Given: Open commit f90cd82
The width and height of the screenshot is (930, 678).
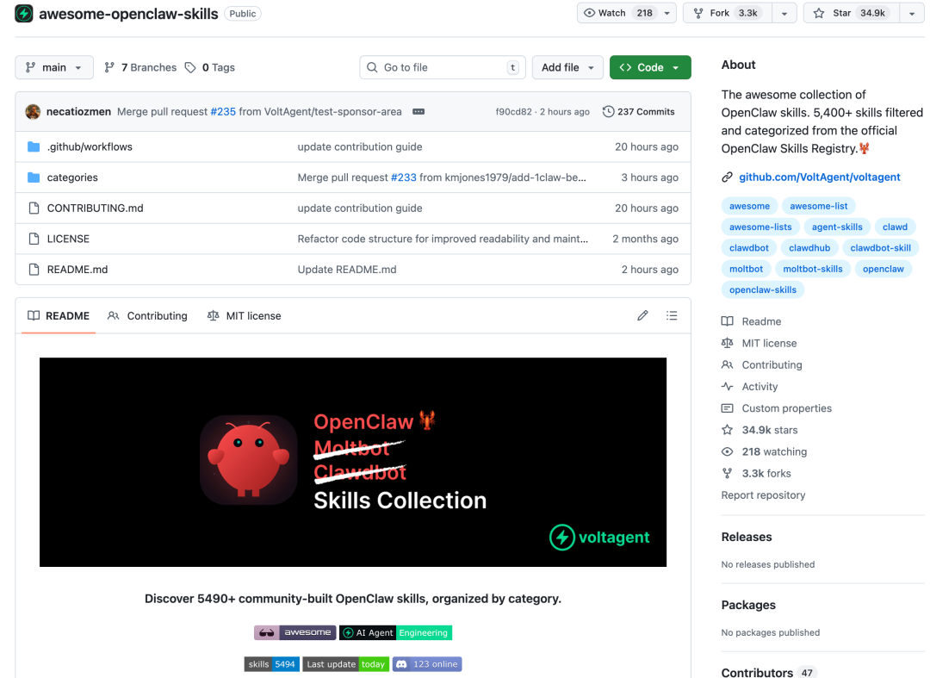Looking at the screenshot, I should [x=513, y=111].
